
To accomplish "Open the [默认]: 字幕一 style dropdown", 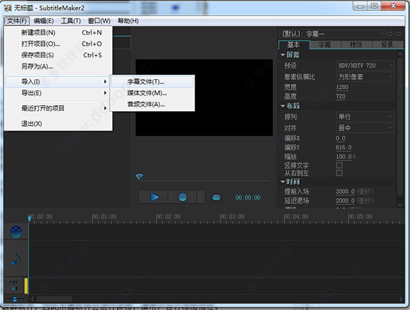I will click(332, 33).
